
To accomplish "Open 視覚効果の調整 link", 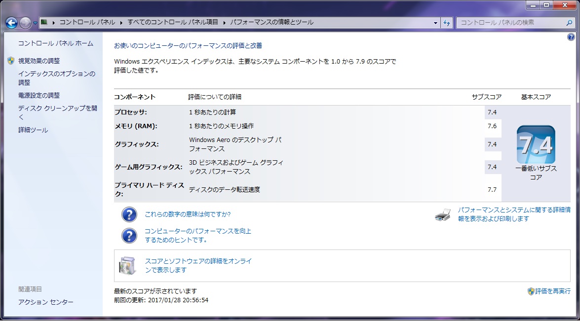I will [39, 61].
